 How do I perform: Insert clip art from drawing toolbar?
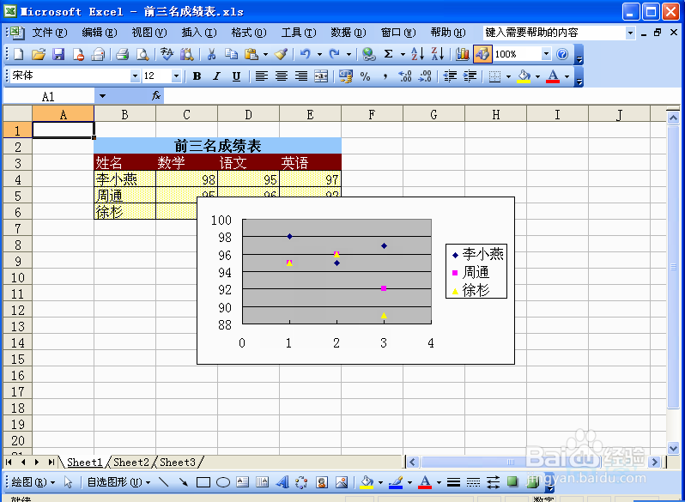pyautogui.click(x=322, y=482)
